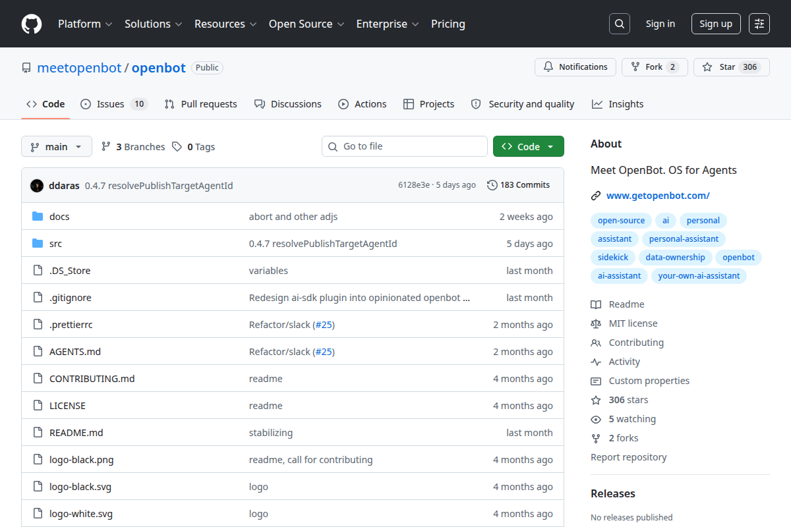Click the forks icon in About
Image resolution: width=791 pixels, height=527 pixels.
tap(596, 438)
